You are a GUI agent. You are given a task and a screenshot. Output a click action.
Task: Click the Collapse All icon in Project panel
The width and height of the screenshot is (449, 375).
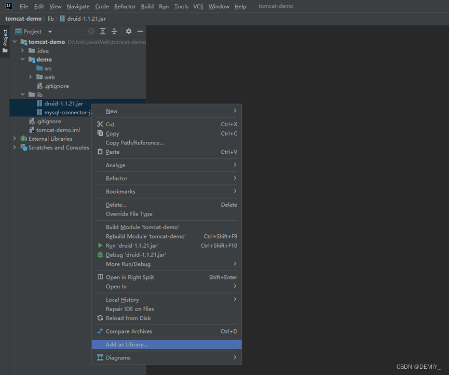click(x=114, y=32)
